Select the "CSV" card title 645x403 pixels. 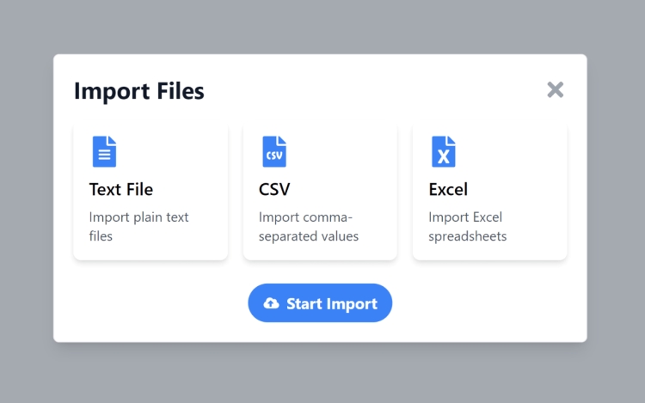[274, 189]
